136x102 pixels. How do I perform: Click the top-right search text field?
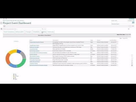pos(122,22)
